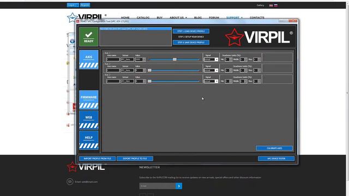Click the Deadzone Middle spinner of the second axis row
Image resolution: width=349 pixels, height=196 pixels.
(244, 70)
